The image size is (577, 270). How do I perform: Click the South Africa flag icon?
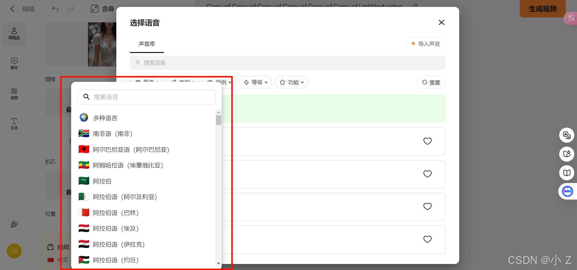tap(84, 133)
